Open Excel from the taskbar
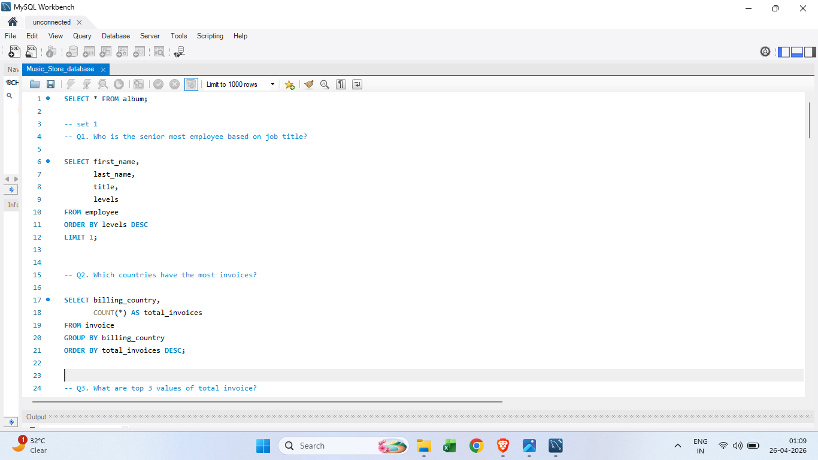The height and width of the screenshot is (460, 818). tap(450, 446)
